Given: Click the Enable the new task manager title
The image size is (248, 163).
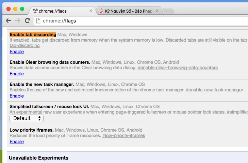Looking at the screenshot, I should pyautogui.click(x=42, y=84).
